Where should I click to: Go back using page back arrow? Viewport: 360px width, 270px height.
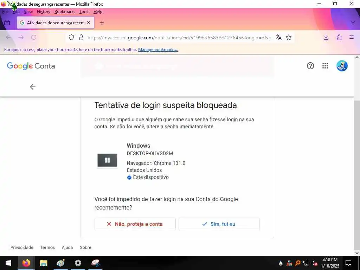pos(33,87)
